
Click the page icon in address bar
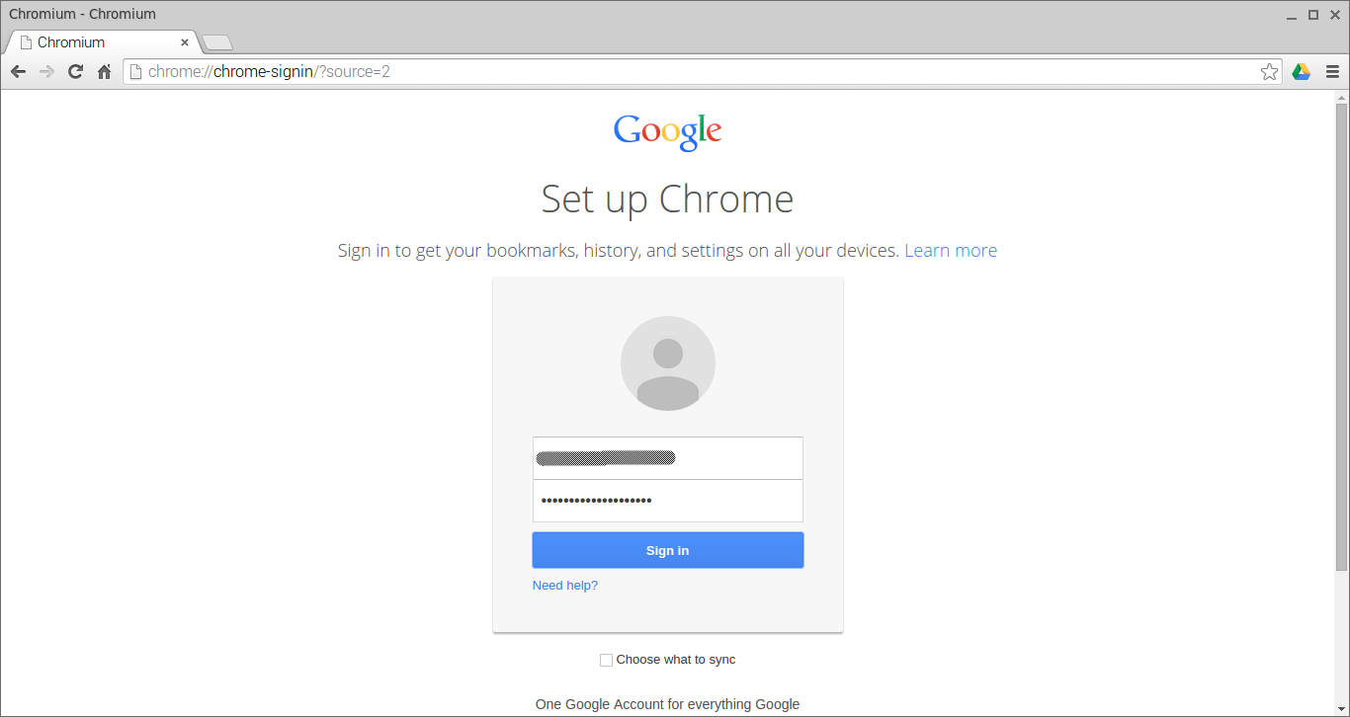tap(135, 71)
